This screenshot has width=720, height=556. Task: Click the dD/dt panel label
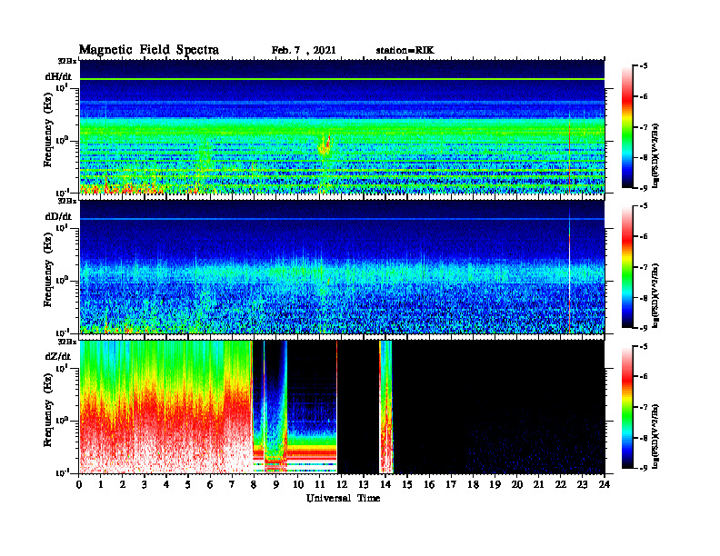pyautogui.click(x=58, y=216)
